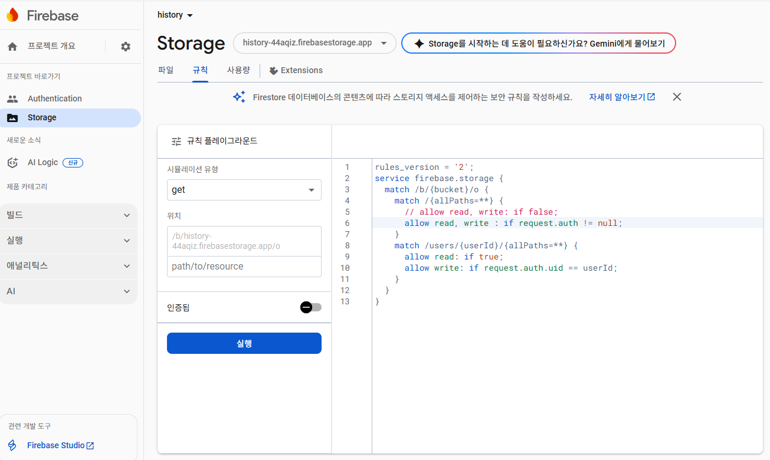The image size is (770, 460).
Task: Click the 새로운 소식 sidebar label
Action: coord(24,140)
